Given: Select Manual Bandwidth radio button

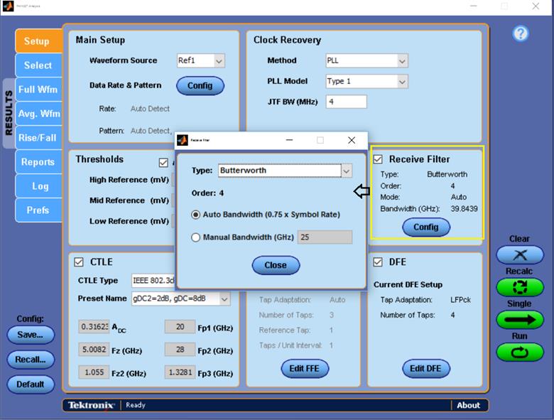Looking at the screenshot, I should (x=196, y=237).
